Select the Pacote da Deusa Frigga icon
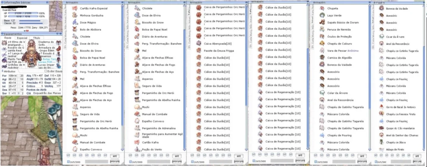 coord(199,51)
